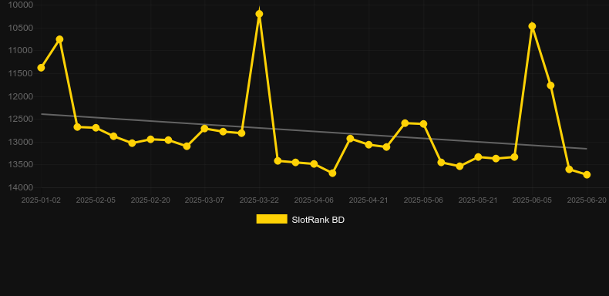Viewport: 609px width, 296px height.
Task: Click the "13000" y-axis label
Action: pos(21,142)
